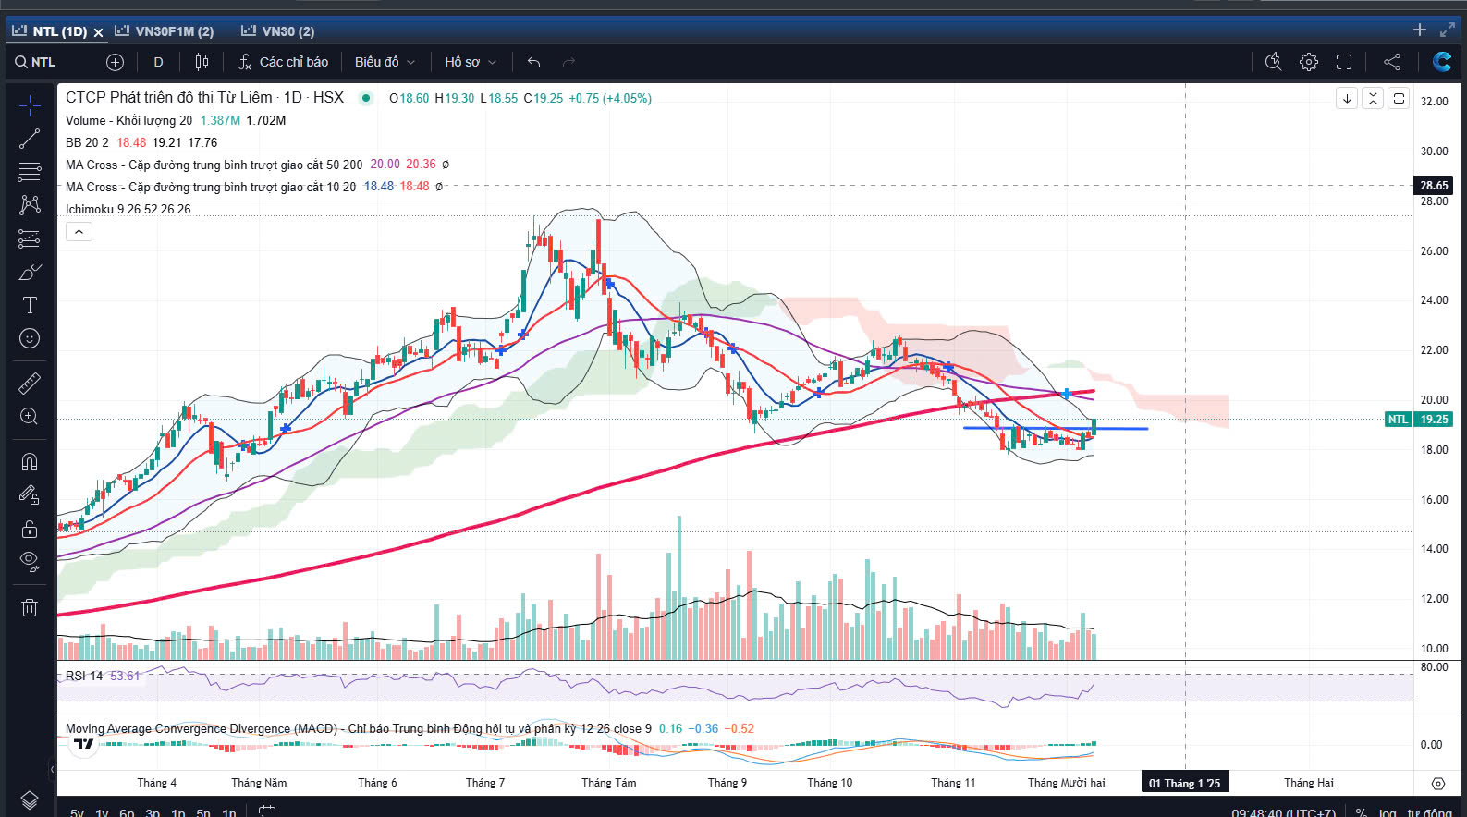Screen dimensions: 1467x817
Task: Open the object tree layers panel
Action: point(30,799)
